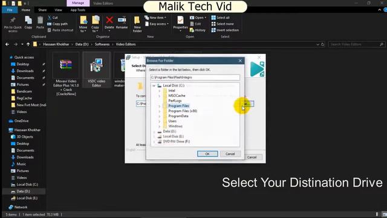Click the Back navigation arrow
The width and height of the screenshot is (387, 218).
(7, 44)
